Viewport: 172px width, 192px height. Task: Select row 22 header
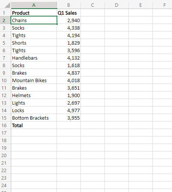[x=5, y=170]
